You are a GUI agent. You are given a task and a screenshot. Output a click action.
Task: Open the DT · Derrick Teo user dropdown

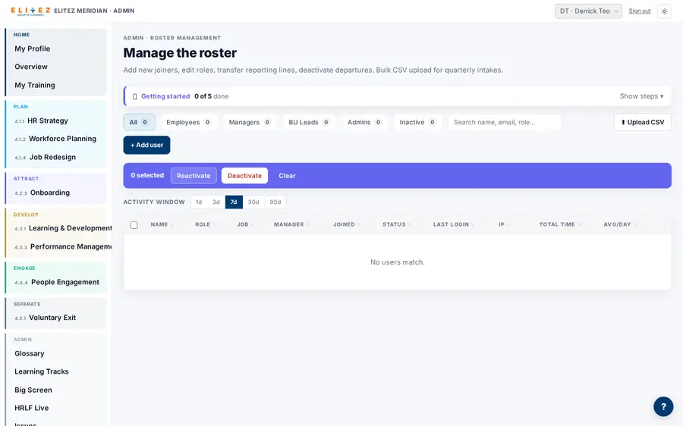[x=588, y=11]
